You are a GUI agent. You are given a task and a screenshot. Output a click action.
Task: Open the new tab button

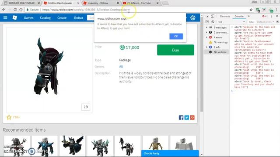click(x=165, y=3)
